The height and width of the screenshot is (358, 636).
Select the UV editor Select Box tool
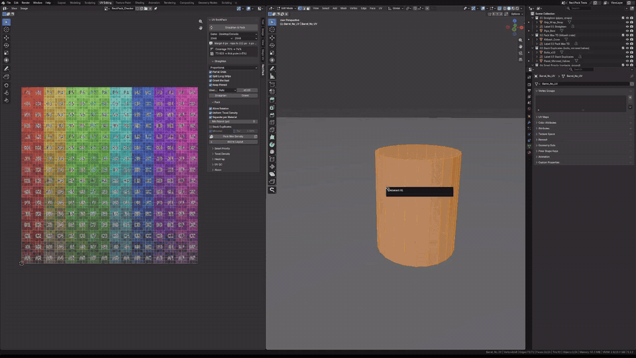(x=6, y=22)
